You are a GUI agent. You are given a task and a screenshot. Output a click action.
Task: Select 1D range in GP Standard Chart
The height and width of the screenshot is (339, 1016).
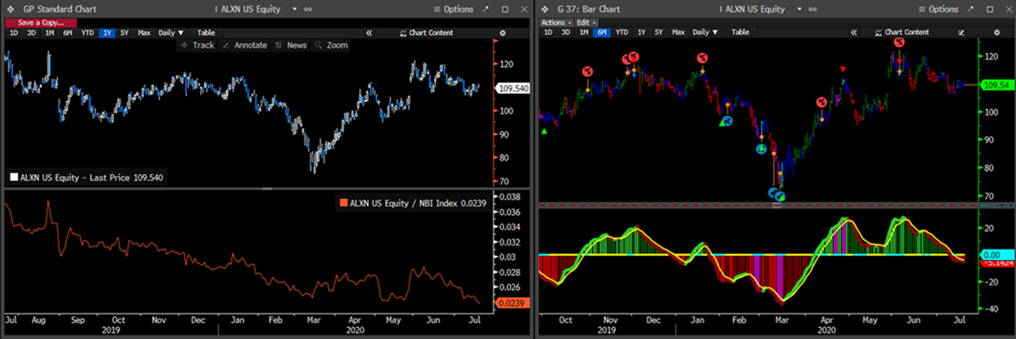[14, 32]
